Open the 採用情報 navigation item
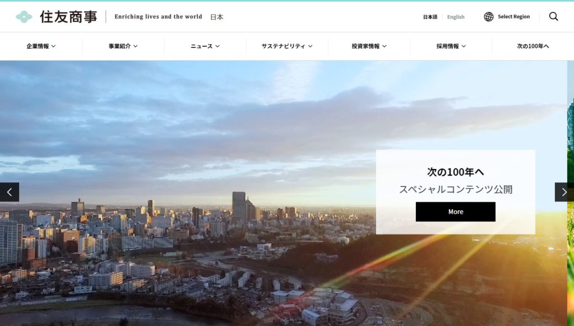 451,46
